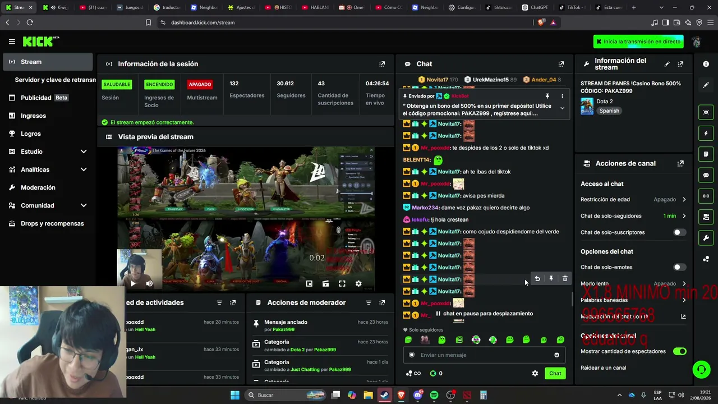718x404 pixels.
Task: Filter the Acciones de moderador panel
Action: (369, 302)
